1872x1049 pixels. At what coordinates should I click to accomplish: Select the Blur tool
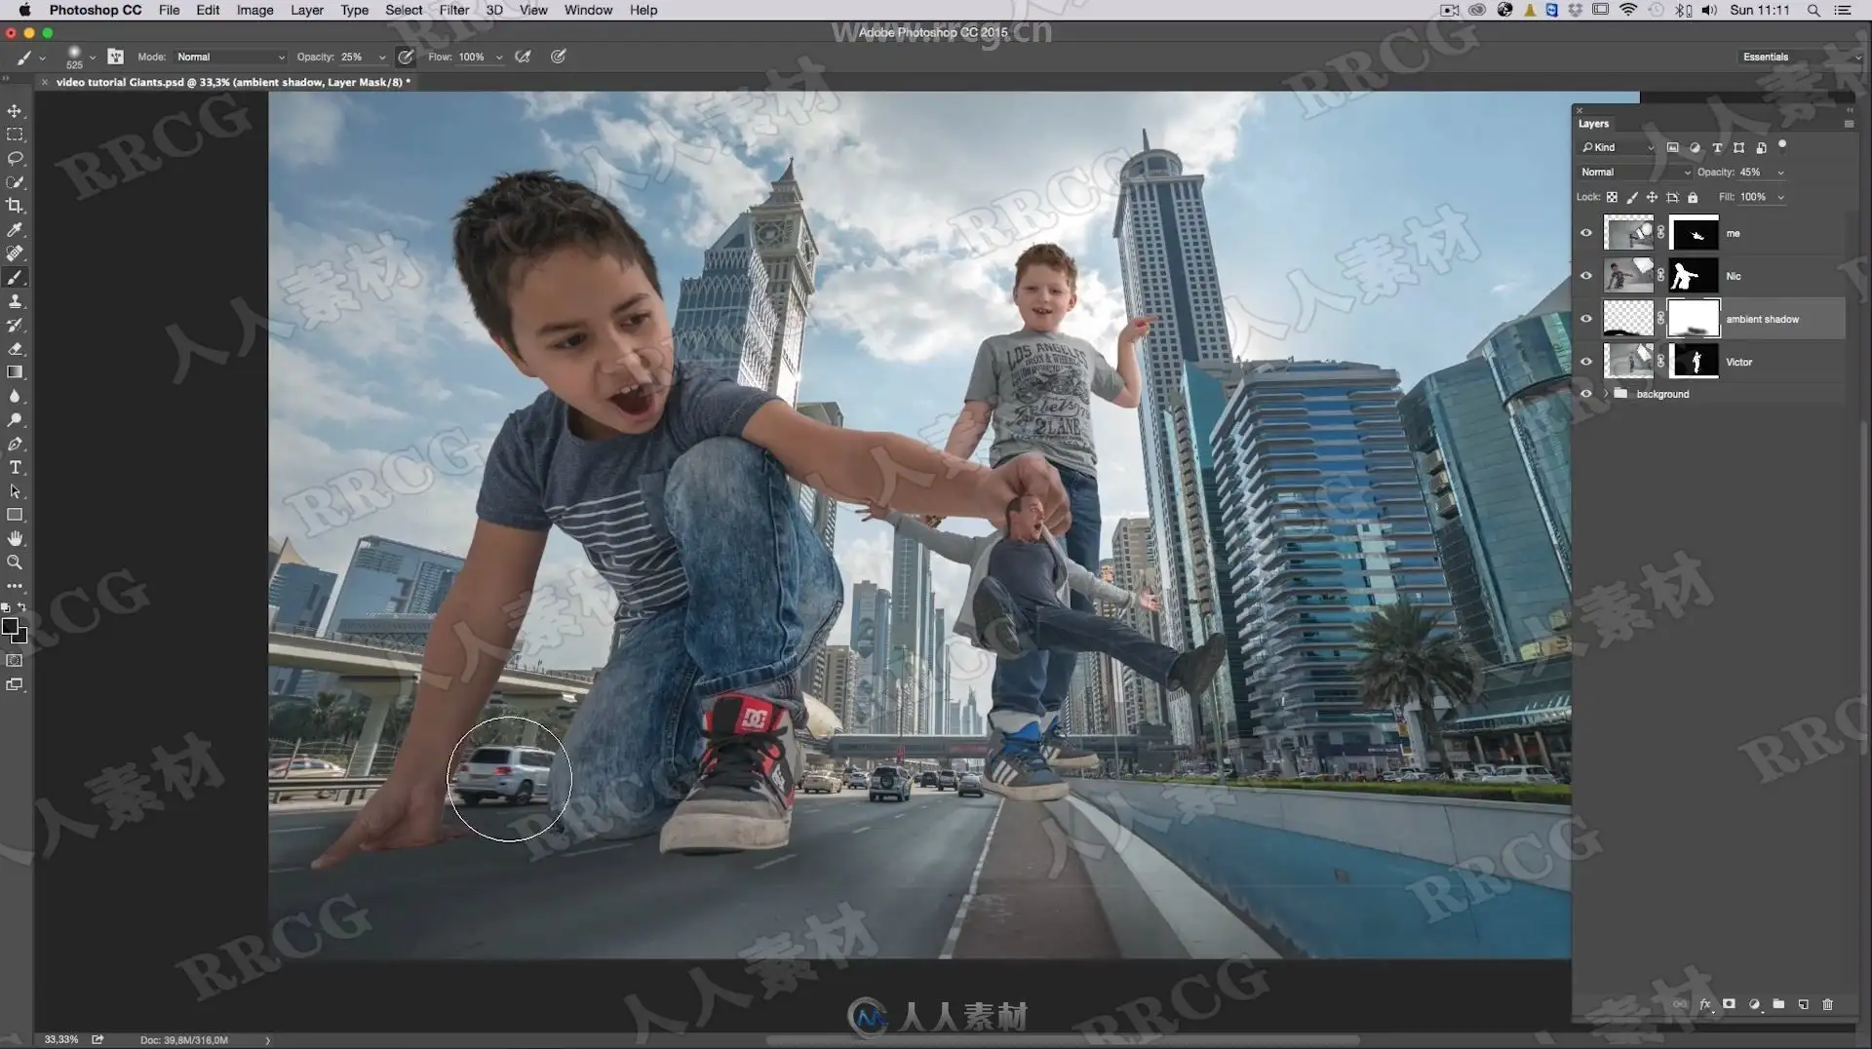click(15, 397)
